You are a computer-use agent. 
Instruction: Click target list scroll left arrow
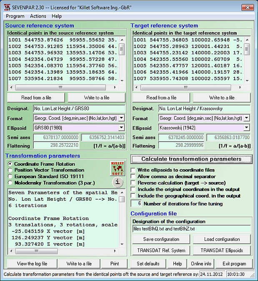pos(137,87)
